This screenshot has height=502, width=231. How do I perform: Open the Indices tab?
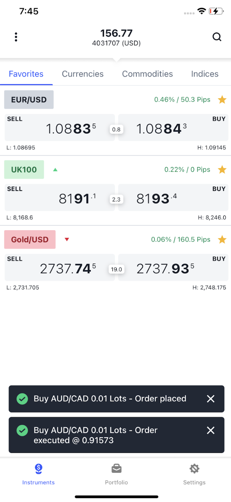tap(205, 74)
